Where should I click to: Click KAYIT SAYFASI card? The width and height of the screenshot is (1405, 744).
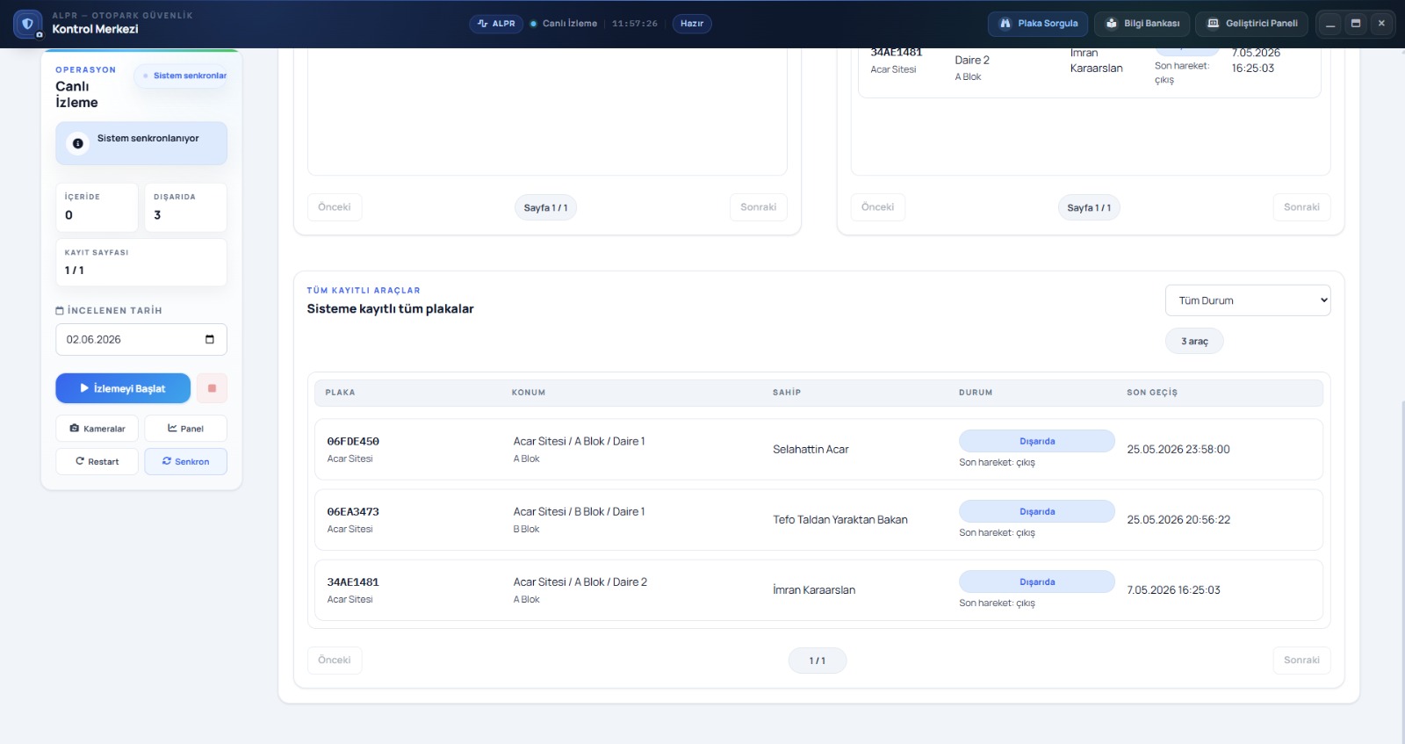[141, 262]
